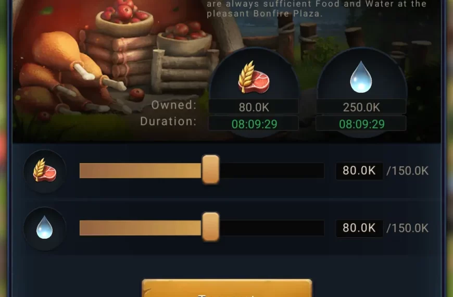Screen dimensions: 453x297
Task: Click the water amount input showing 80.0K
Action: point(359,228)
